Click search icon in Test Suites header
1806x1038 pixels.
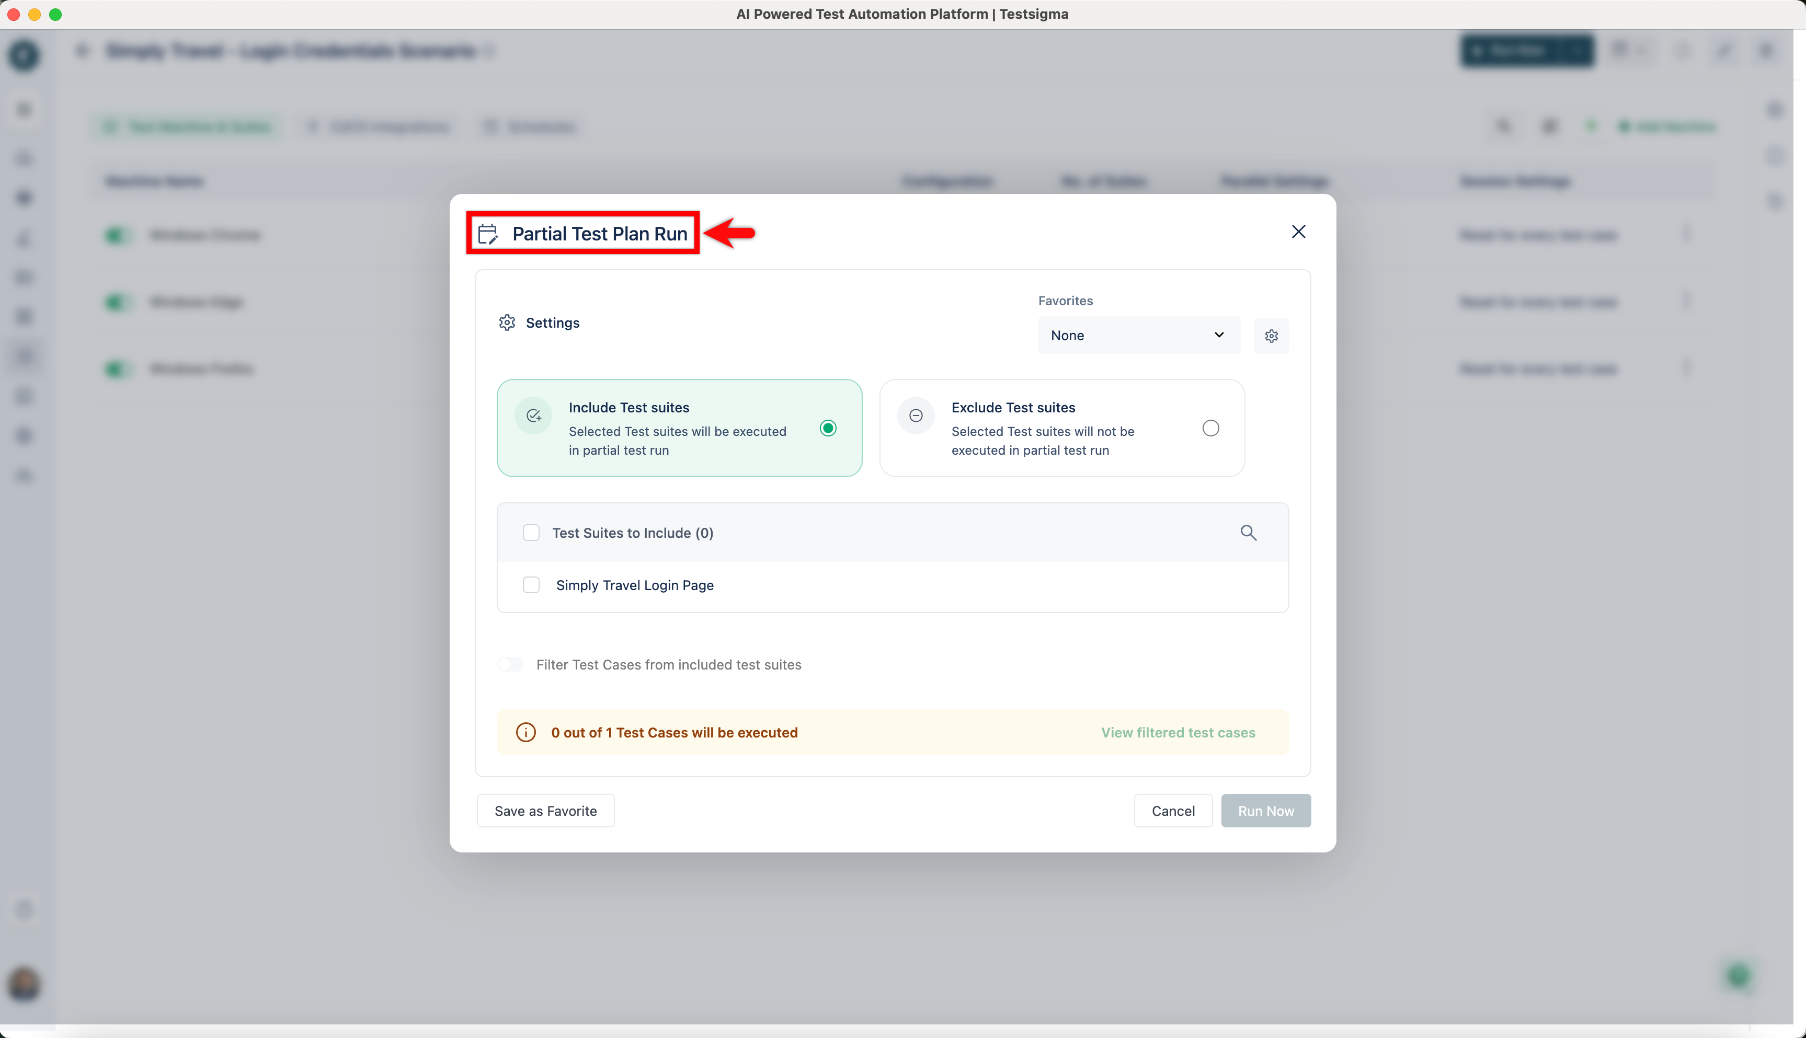click(x=1248, y=533)
